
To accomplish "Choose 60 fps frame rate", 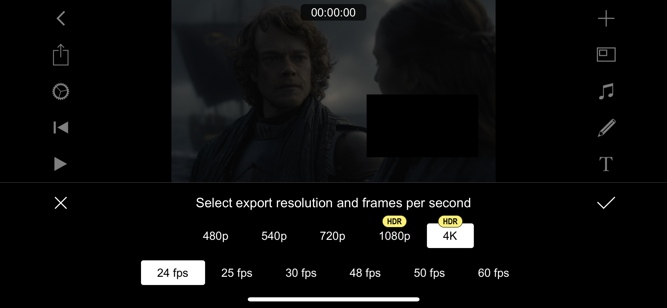I will point(493,273).
